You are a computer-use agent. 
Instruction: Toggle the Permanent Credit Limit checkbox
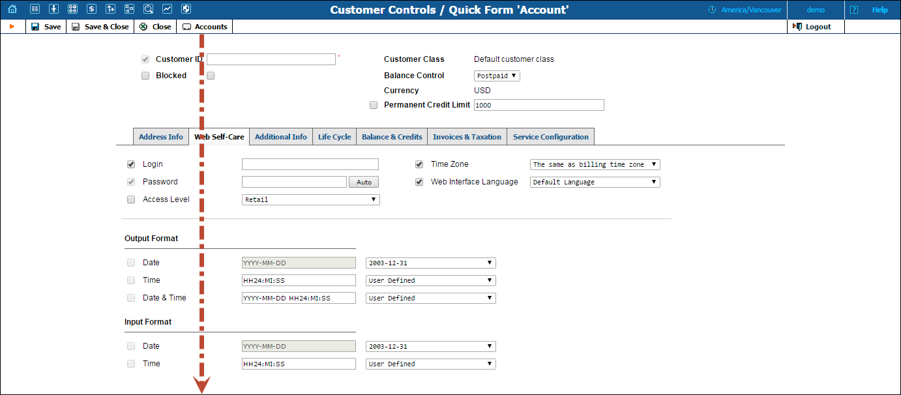[374, 105]
